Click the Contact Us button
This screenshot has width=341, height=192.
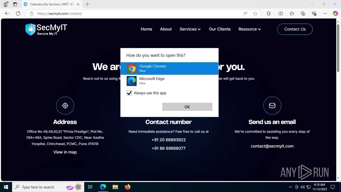click(295, 29)
